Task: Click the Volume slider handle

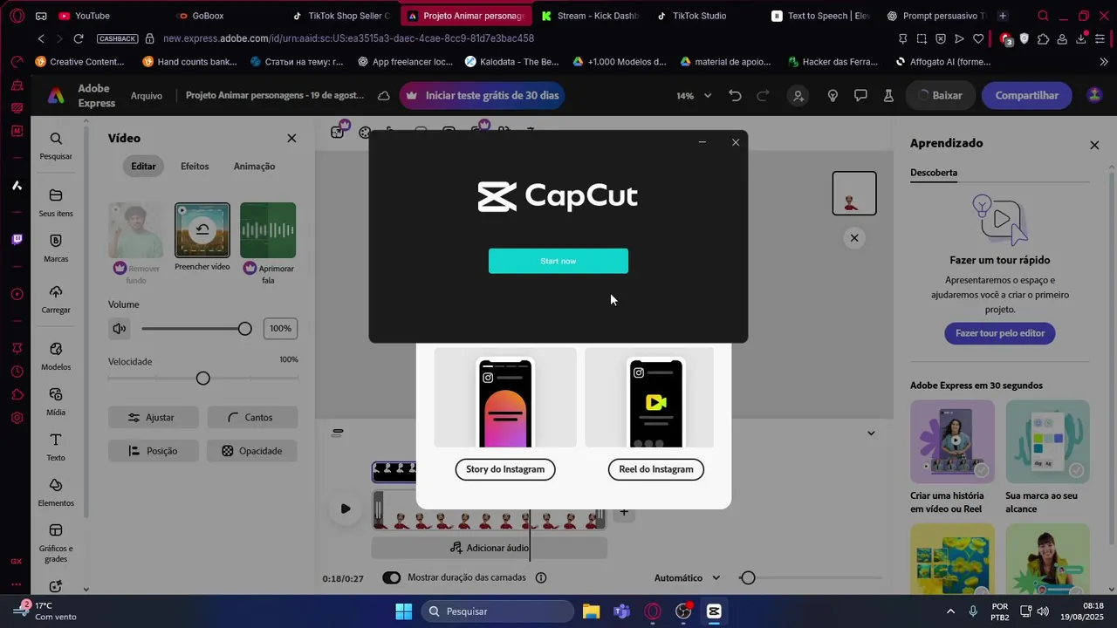Action: point(245,329)
